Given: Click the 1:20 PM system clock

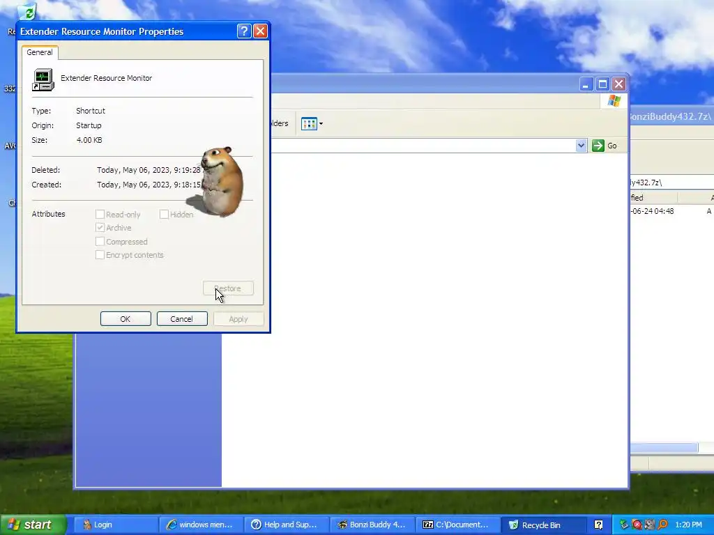Looking at the screenshot, I should (688, 525).
